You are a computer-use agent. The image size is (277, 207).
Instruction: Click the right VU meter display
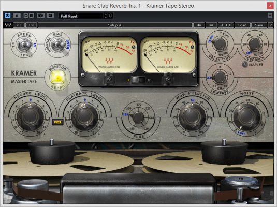coord(168,54)
